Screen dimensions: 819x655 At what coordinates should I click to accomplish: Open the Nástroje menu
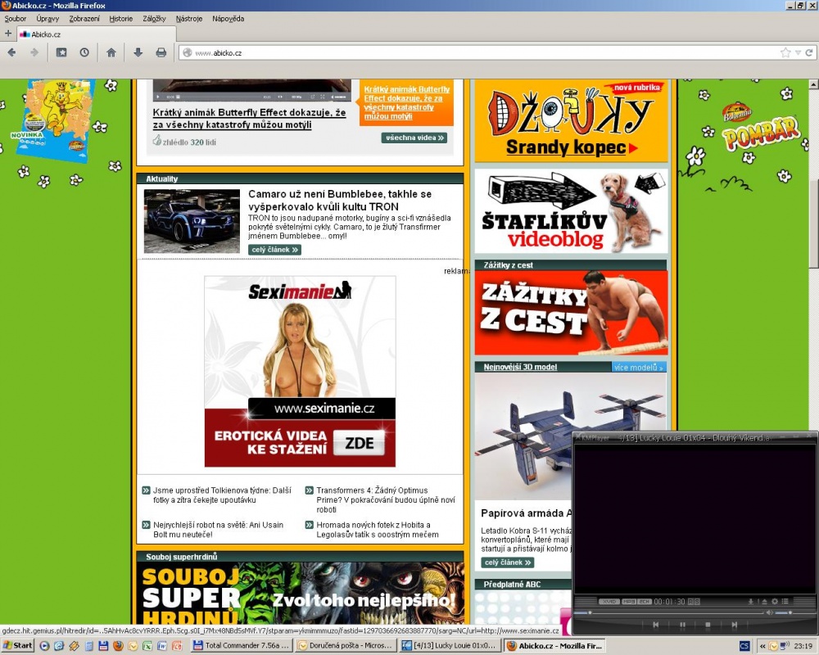189,19
